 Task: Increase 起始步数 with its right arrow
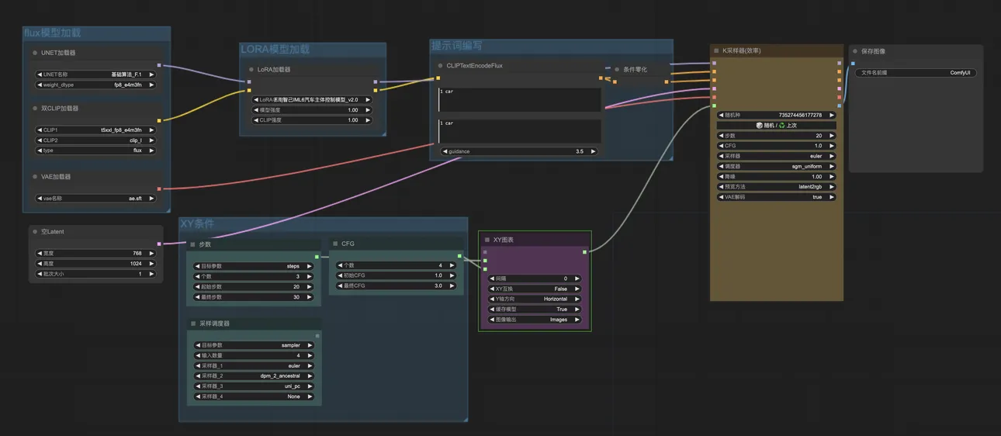click(x=310, y=287)
